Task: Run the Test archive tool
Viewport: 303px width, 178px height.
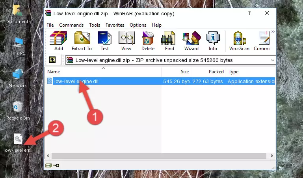Action: 104,41
